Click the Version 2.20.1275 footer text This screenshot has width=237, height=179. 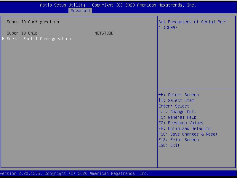74,173
